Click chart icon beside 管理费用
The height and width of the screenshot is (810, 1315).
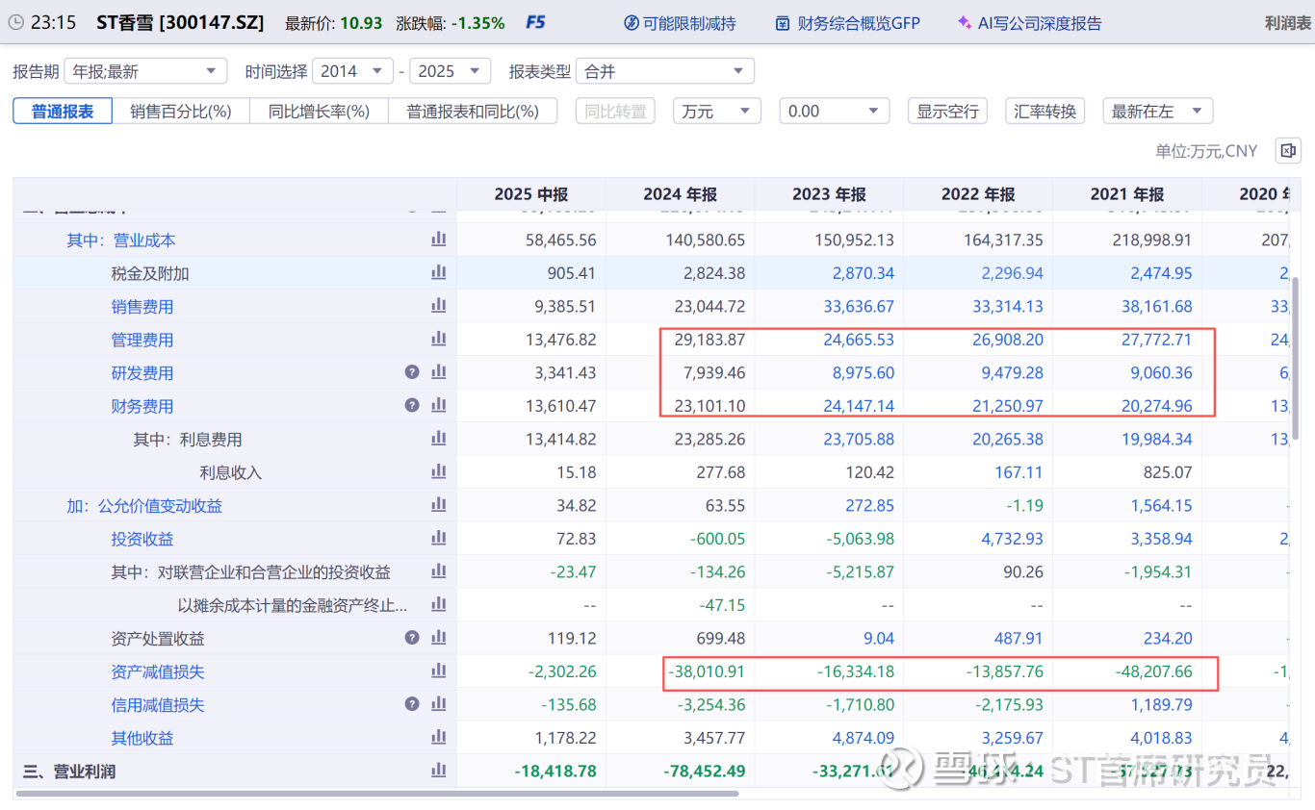click(439, 340)
